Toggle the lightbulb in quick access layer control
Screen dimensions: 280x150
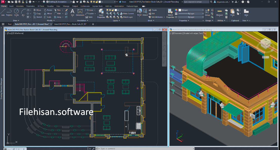pyautogui.click(x=91, y=2)
